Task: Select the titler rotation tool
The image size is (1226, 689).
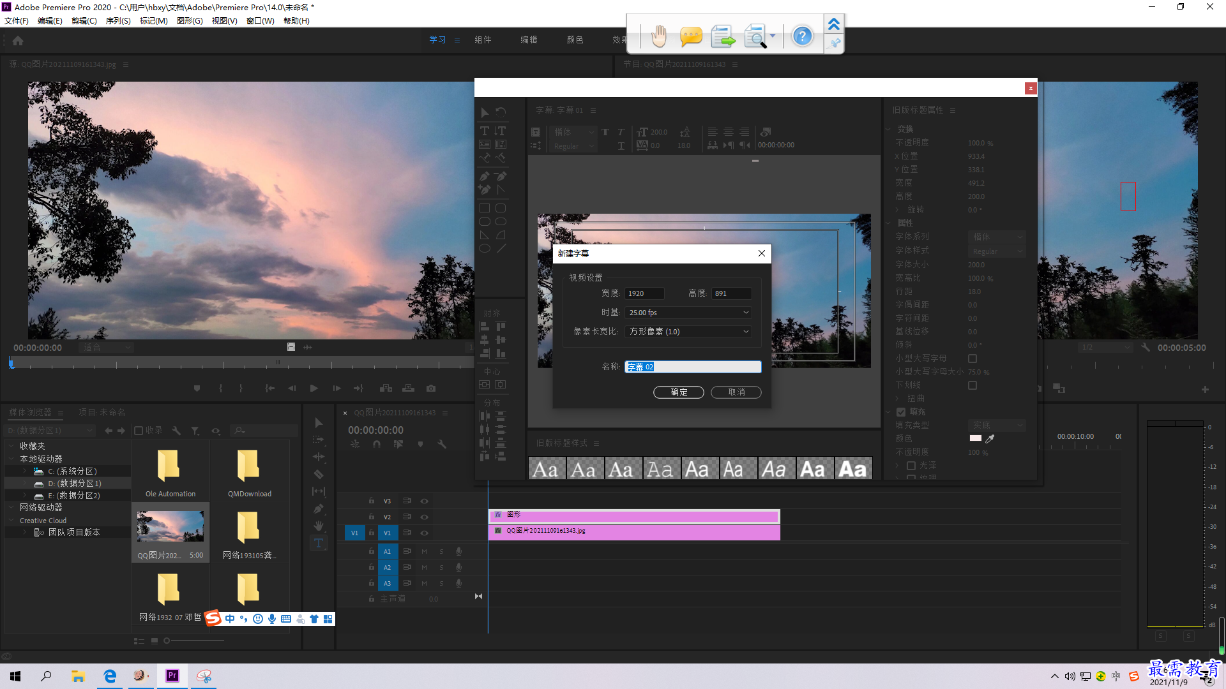Action: click(x=501, y=112)
